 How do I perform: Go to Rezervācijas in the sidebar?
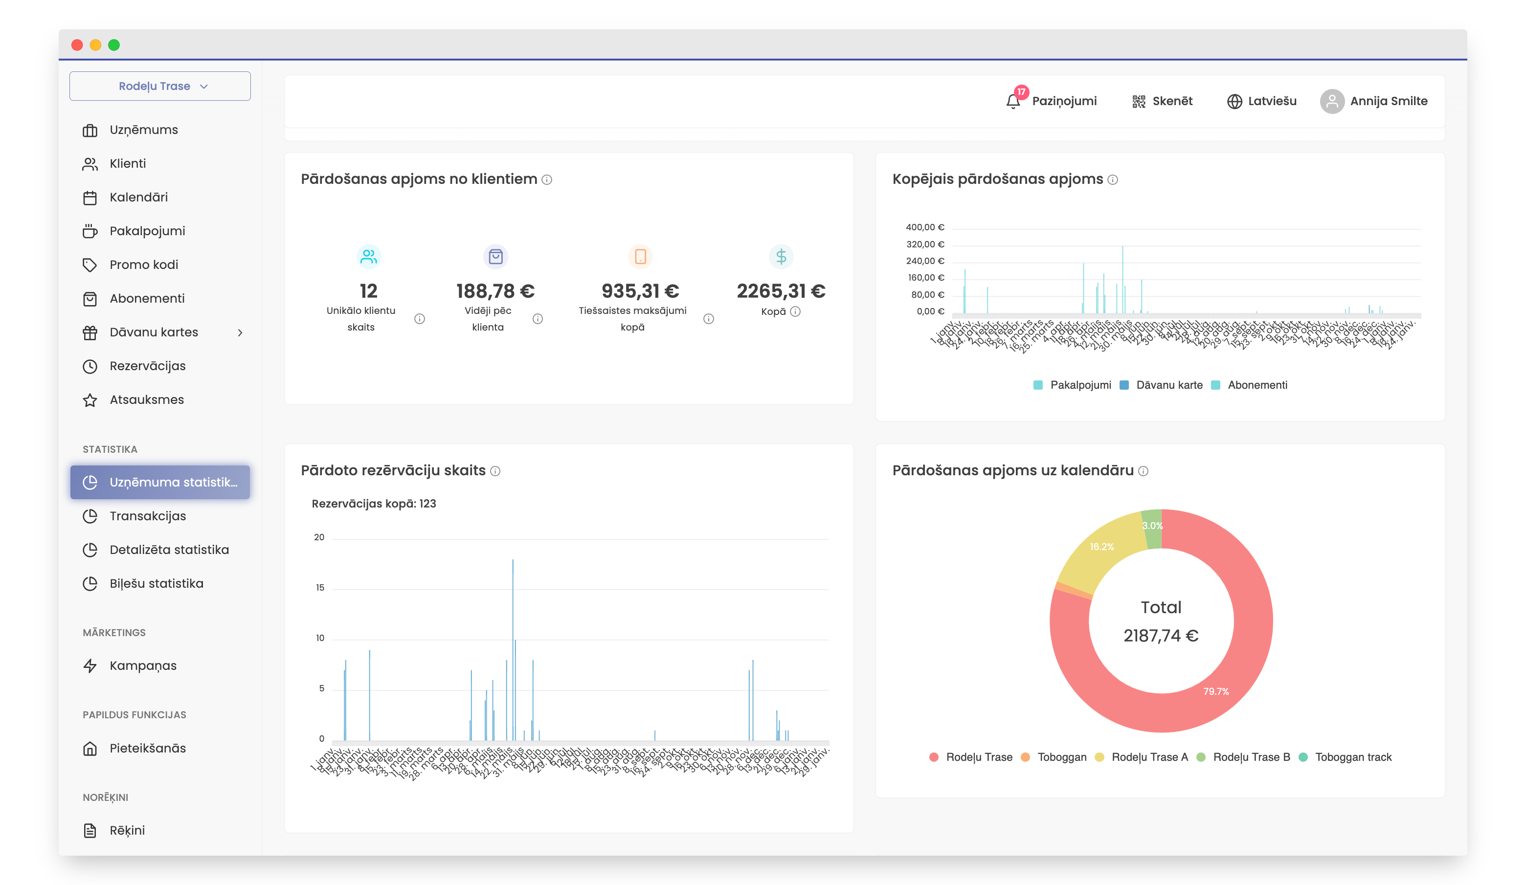(147, 366)
